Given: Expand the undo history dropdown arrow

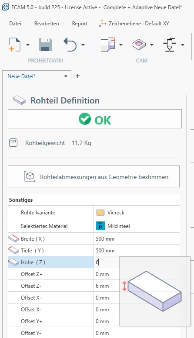Looking at the screenshot, I should click(x=83, y=45).
